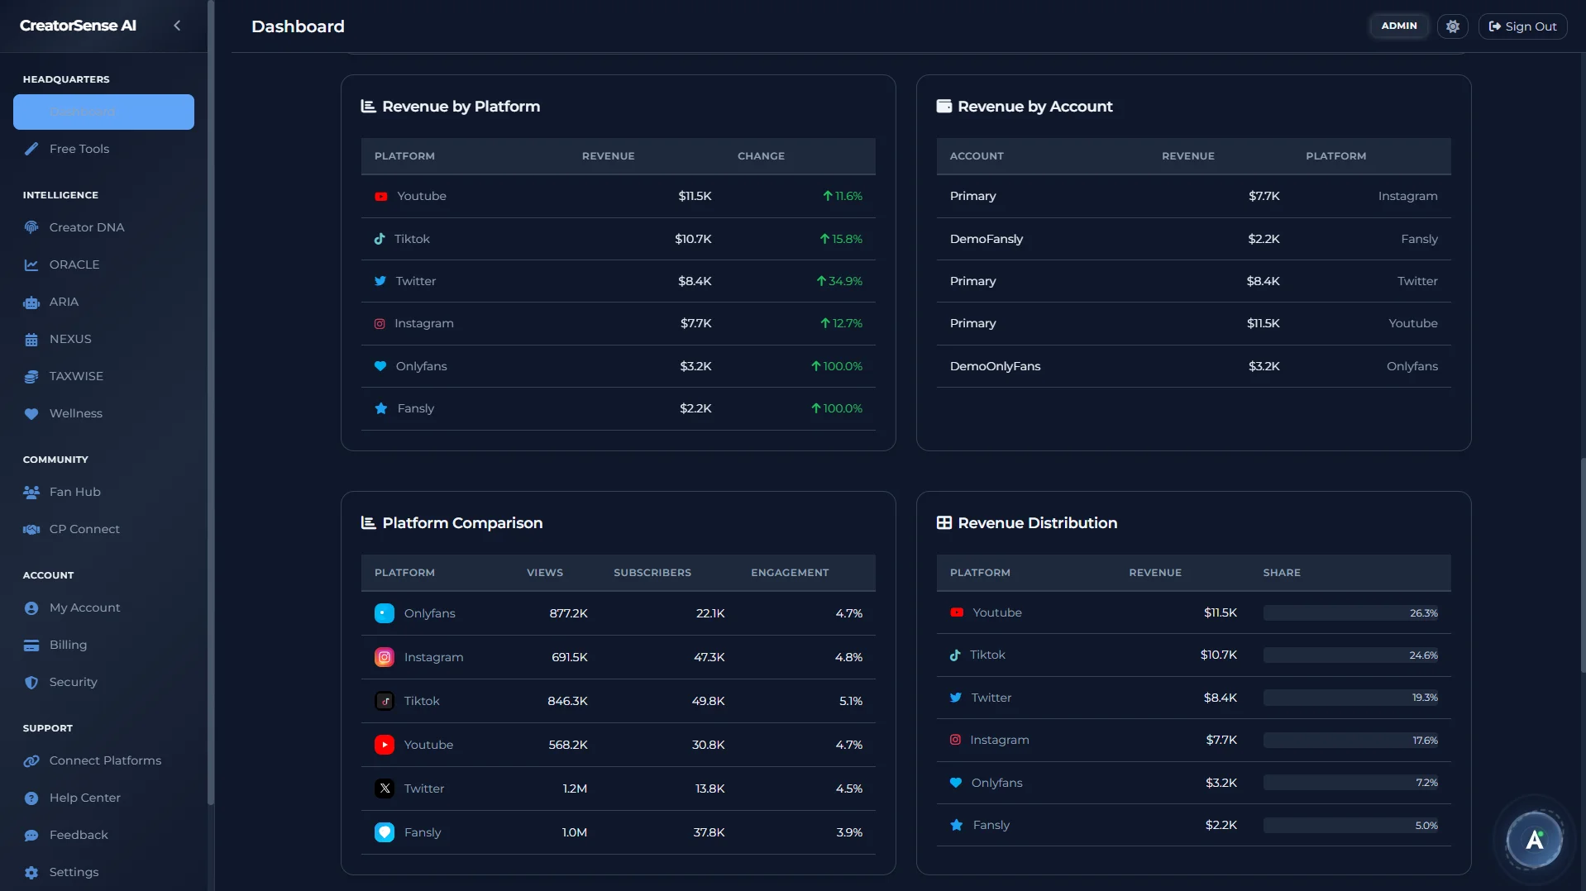Open ORACLE chart icon in sidebar
Image resolution: width=1586 pixels, height=891 pixels.
tap(31, 264)
